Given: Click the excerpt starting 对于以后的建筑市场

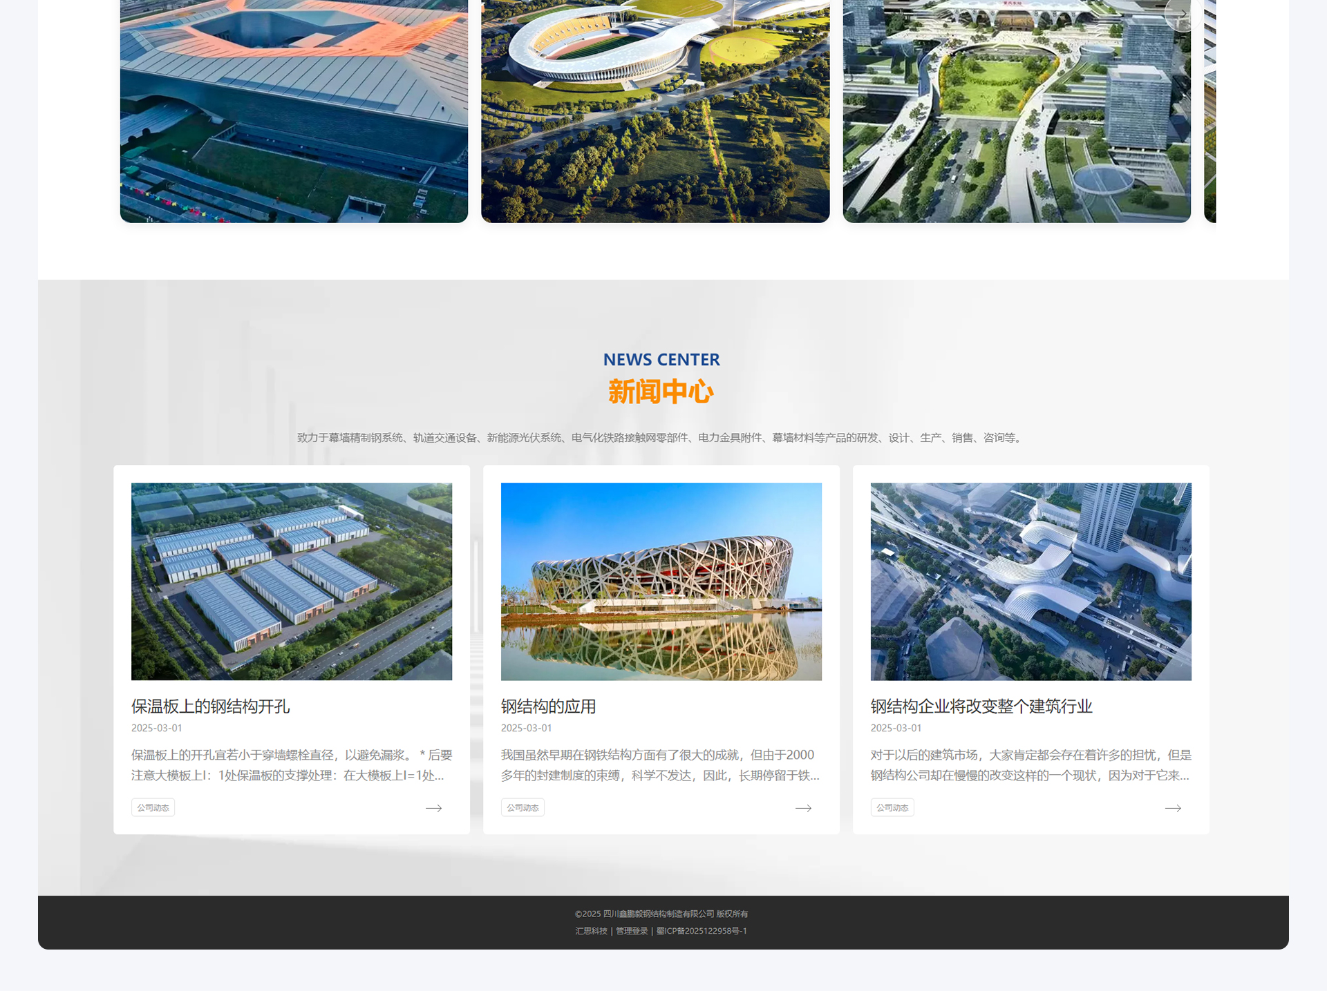Looking at the screenshot, I should [x=1031, y=765].
